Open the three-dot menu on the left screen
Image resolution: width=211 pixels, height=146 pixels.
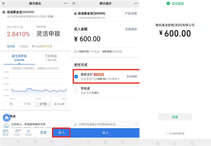point(65,4)
